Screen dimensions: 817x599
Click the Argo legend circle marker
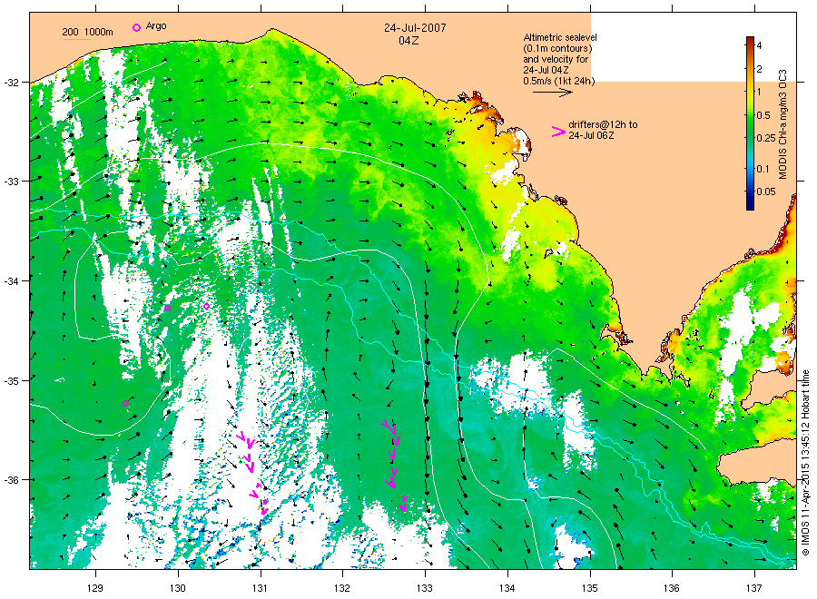tap(136, 27)
